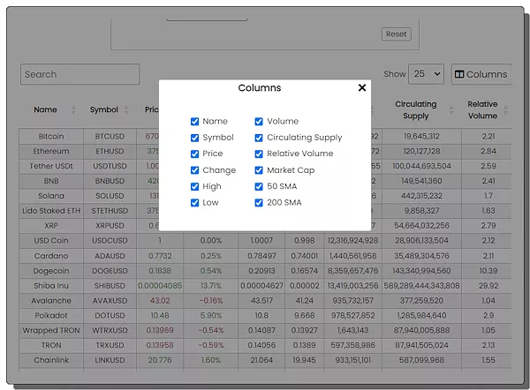
Task: Click Wrapped TRON price 0.13969
Action: 160,330
